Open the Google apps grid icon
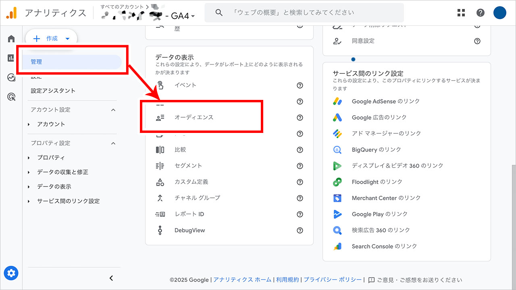This screenshot has height=290, width=516. click(x=461, y=12)
